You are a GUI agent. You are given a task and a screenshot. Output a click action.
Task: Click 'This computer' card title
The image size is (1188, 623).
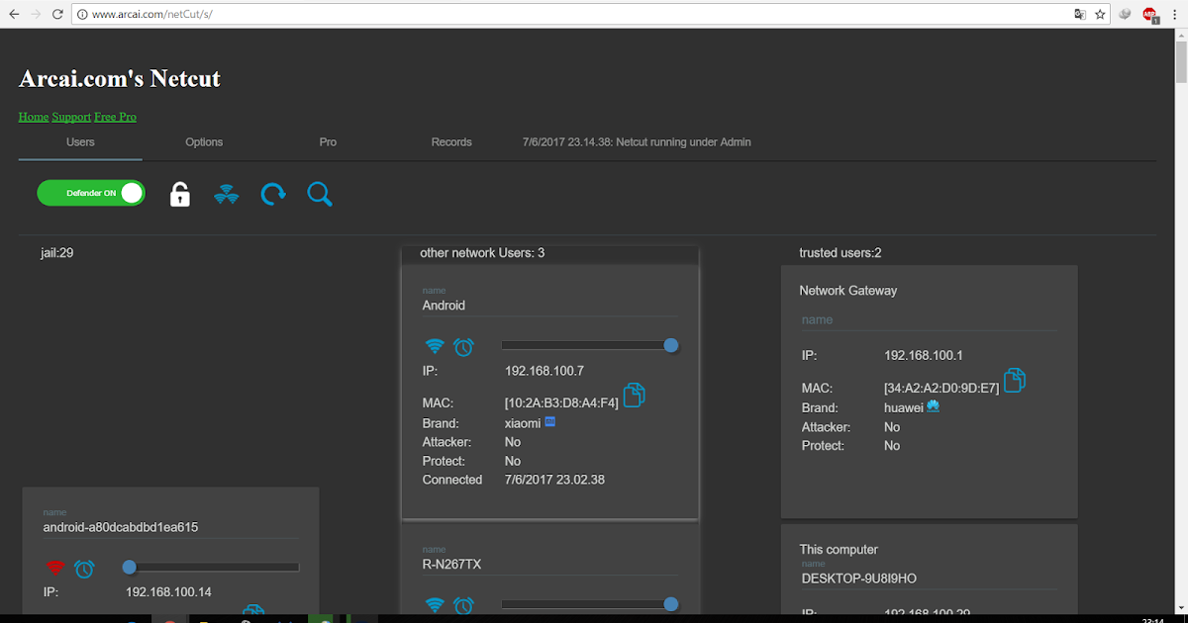pyautogui.click(x=839, y=550)
